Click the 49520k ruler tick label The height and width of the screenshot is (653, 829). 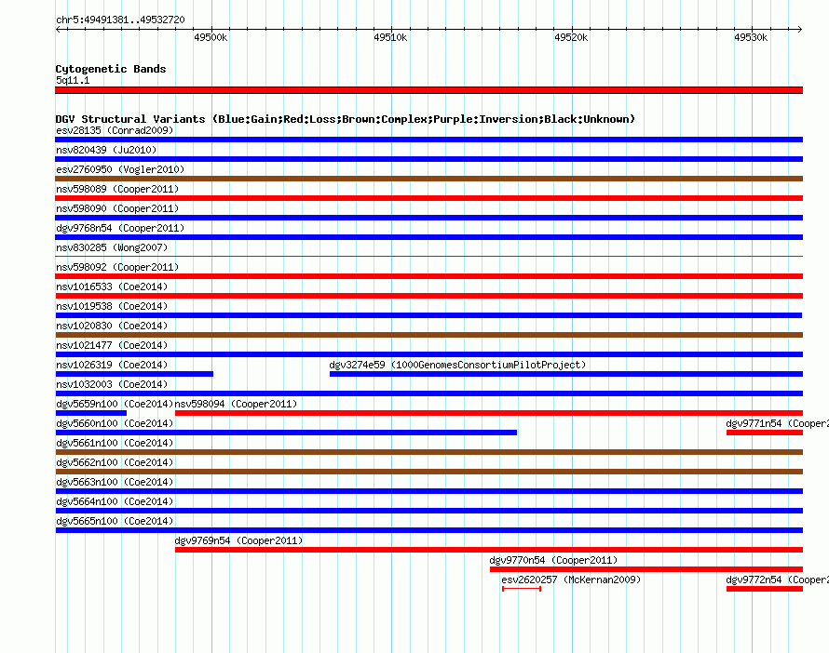click(x=571, y=37)
